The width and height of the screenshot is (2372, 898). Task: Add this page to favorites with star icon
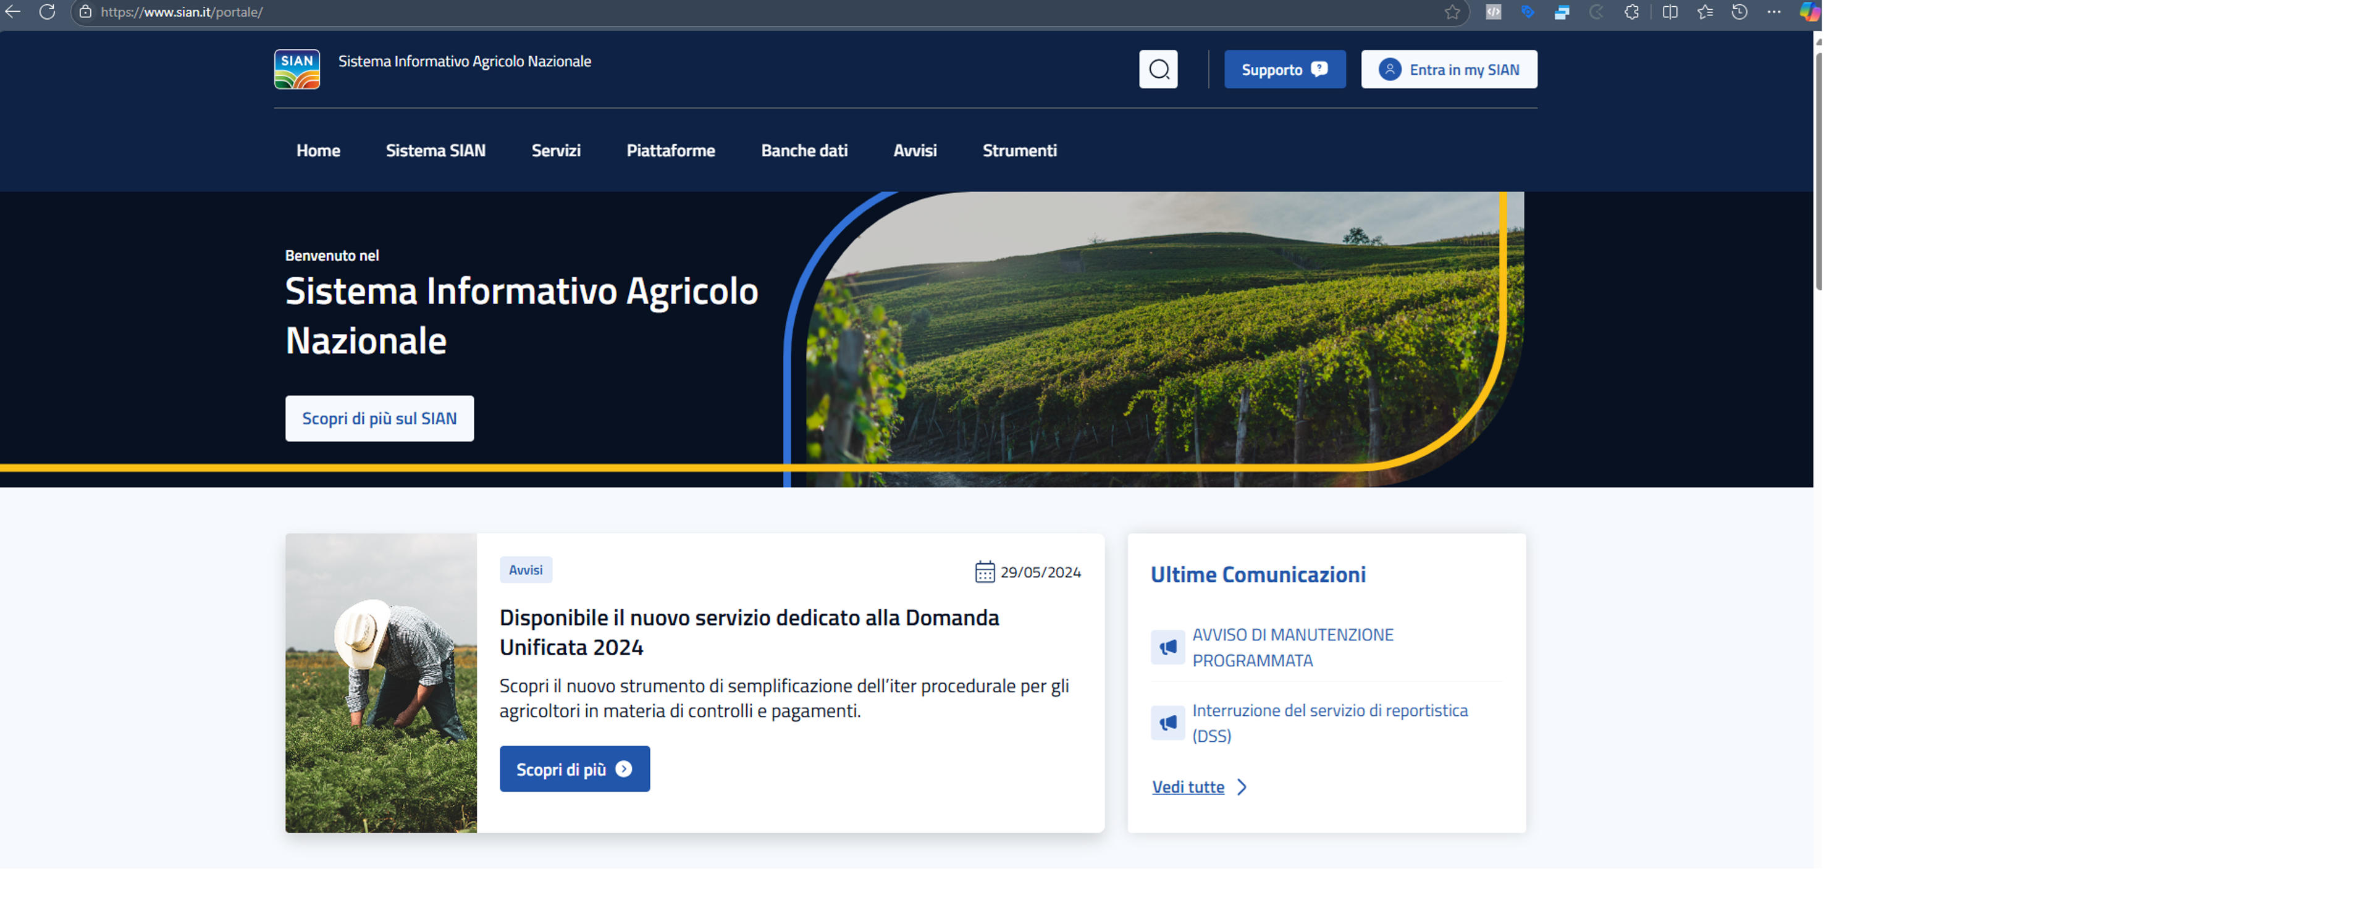pos(1452,12)
